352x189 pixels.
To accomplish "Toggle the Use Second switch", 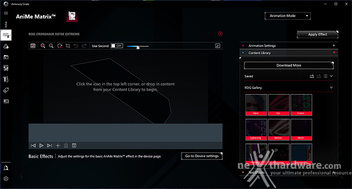I will click(x=117, y=46).
